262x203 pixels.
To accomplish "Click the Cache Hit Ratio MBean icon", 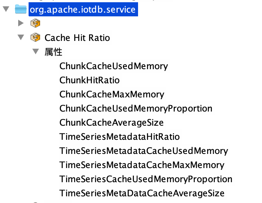I will pyautogui.click(x=35, y=38).
